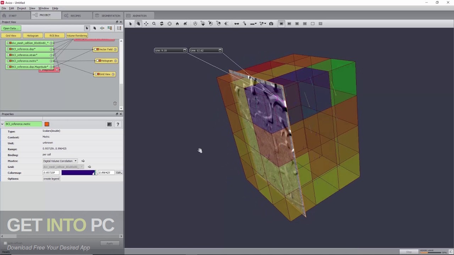
Task: Toggle box on BCI_reference.strain node
Action: pos(8,55)
